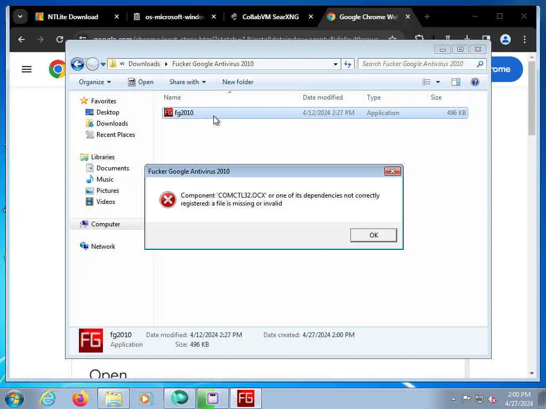
Task: Click the Chrome logo on page
Action: click(57, 69)
